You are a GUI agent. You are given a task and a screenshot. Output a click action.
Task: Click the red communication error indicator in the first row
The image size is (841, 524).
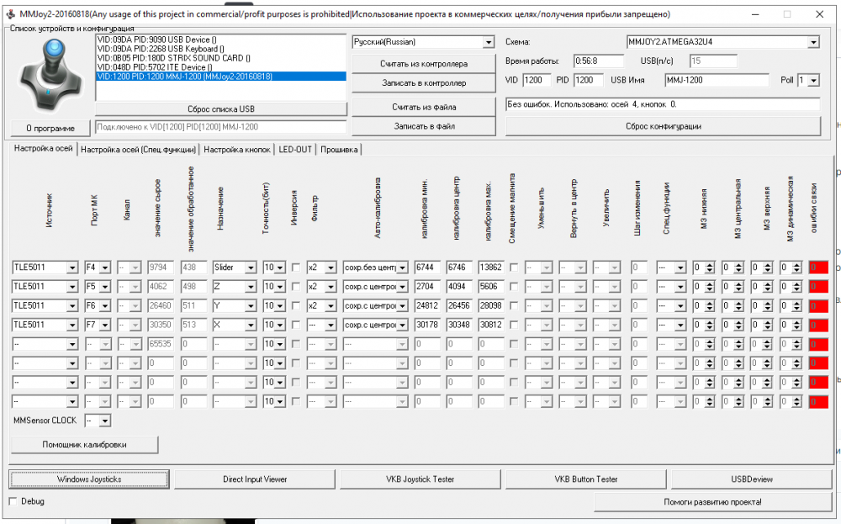pos(817,267)
